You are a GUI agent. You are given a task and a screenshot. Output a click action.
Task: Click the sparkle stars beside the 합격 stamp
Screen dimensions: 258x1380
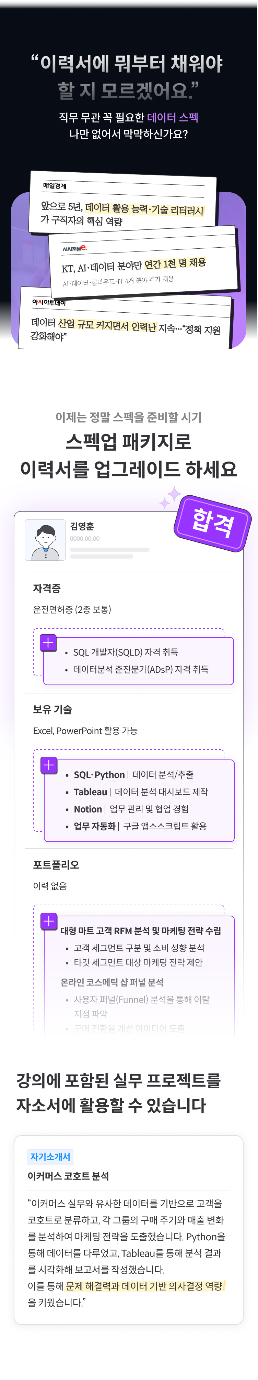pyautogui.click(x=170, y=498)
